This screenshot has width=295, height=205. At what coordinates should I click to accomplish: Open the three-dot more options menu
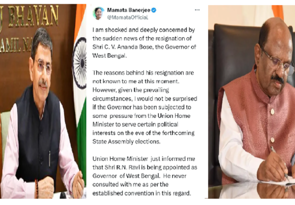pos(197,10)
